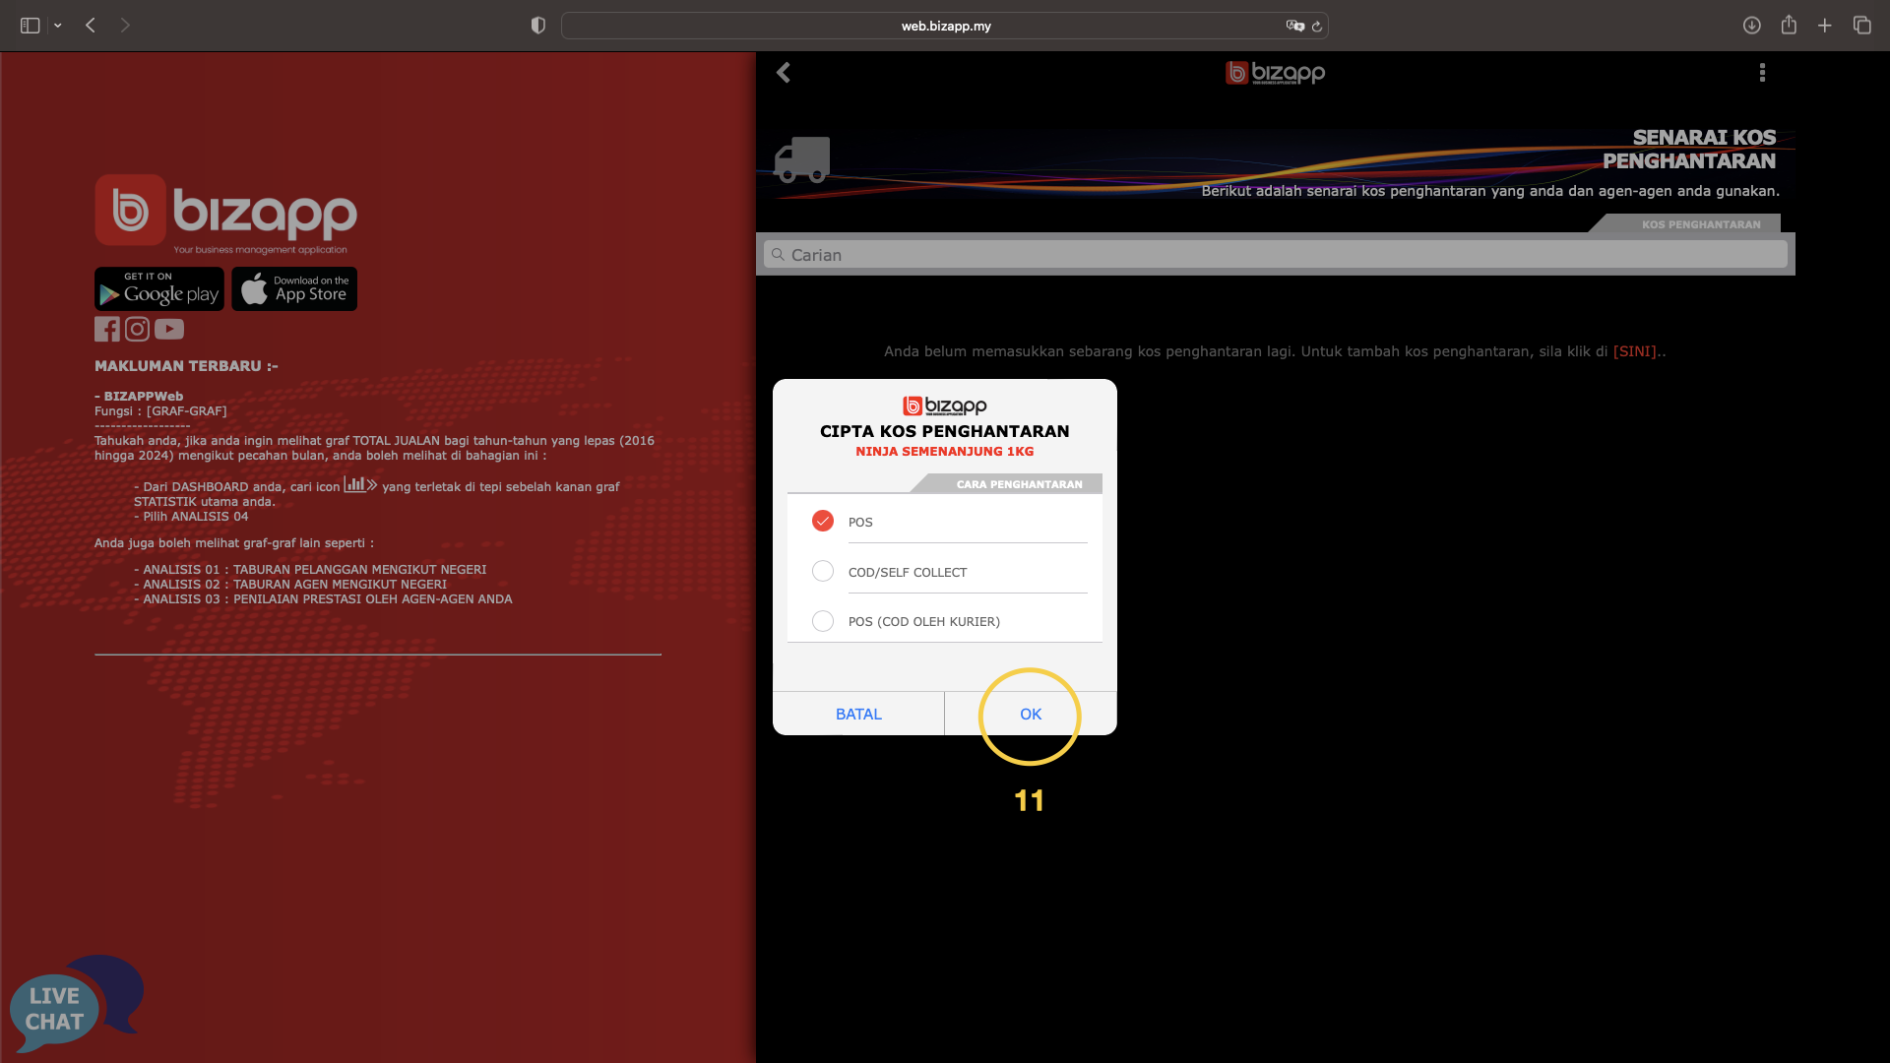The height and width of the screenshot is (1063, 1890).
Task: Click the [SINI] link to add cost
Action: [1634, 351]
